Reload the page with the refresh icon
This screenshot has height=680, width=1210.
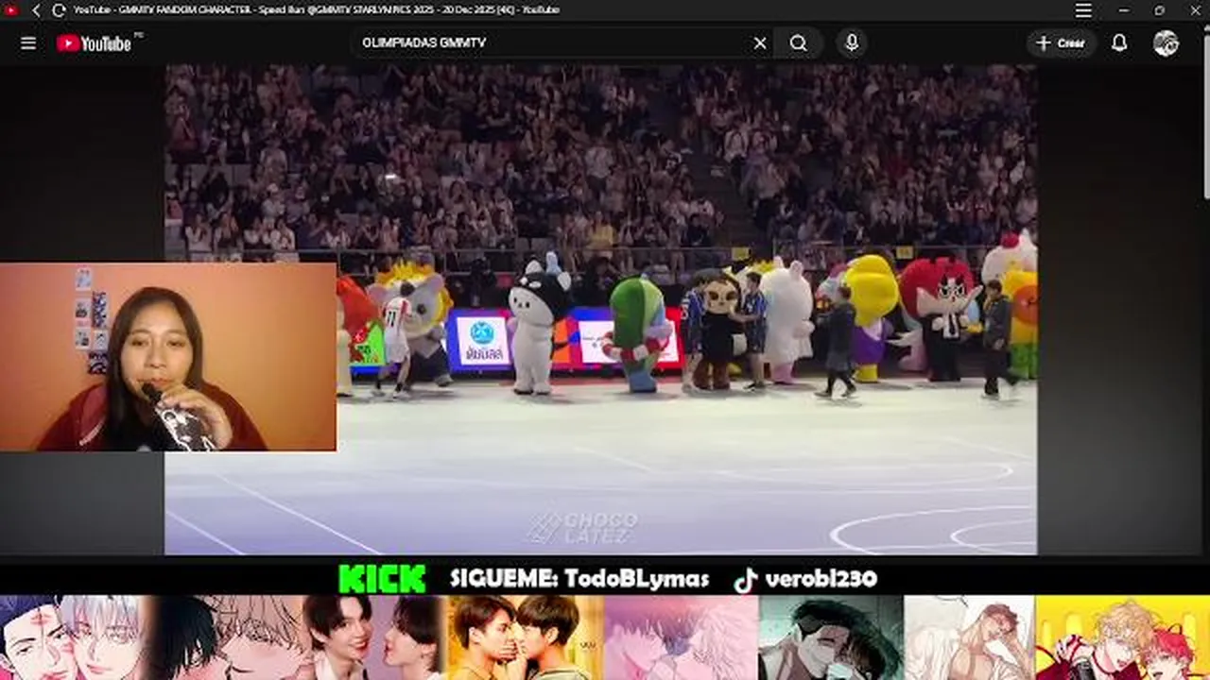[58, 10]
